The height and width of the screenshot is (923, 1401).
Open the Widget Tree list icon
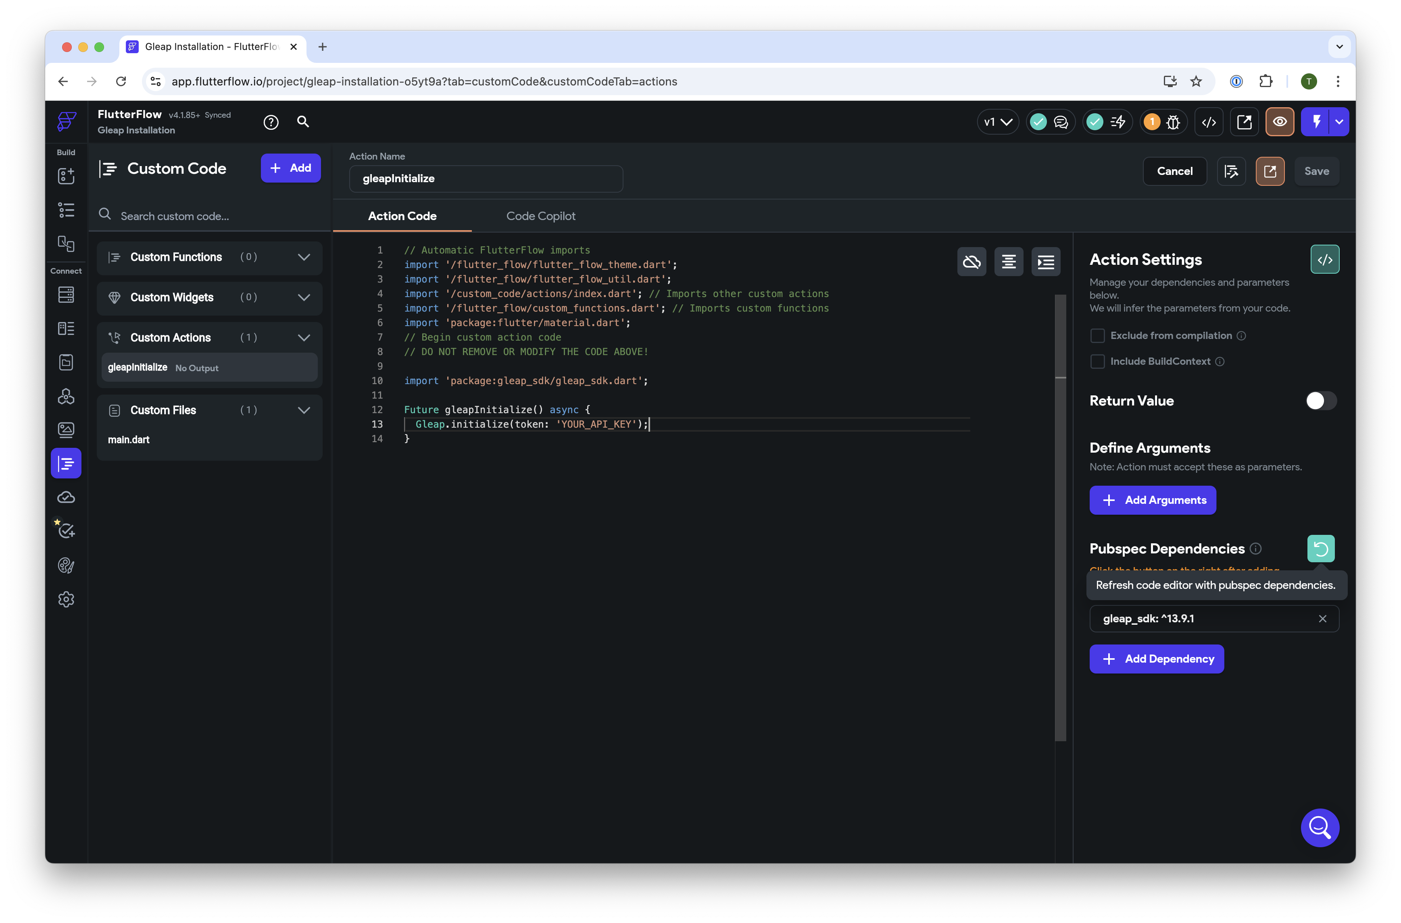click(x=66, y=210)
